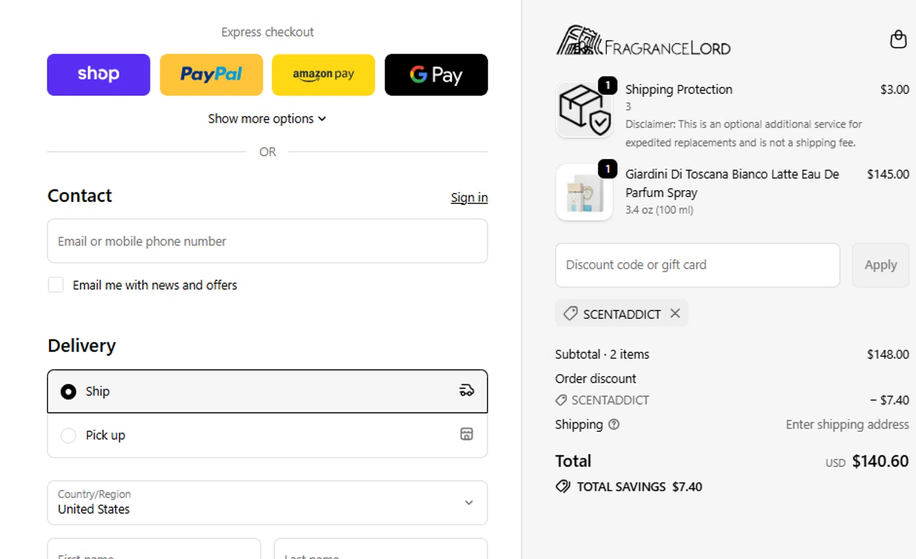Pay with Google Pay express checkout

pos(436,75)
